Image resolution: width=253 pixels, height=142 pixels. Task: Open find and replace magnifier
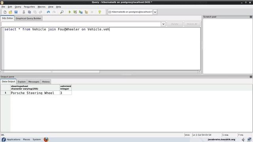click(62, 12)
